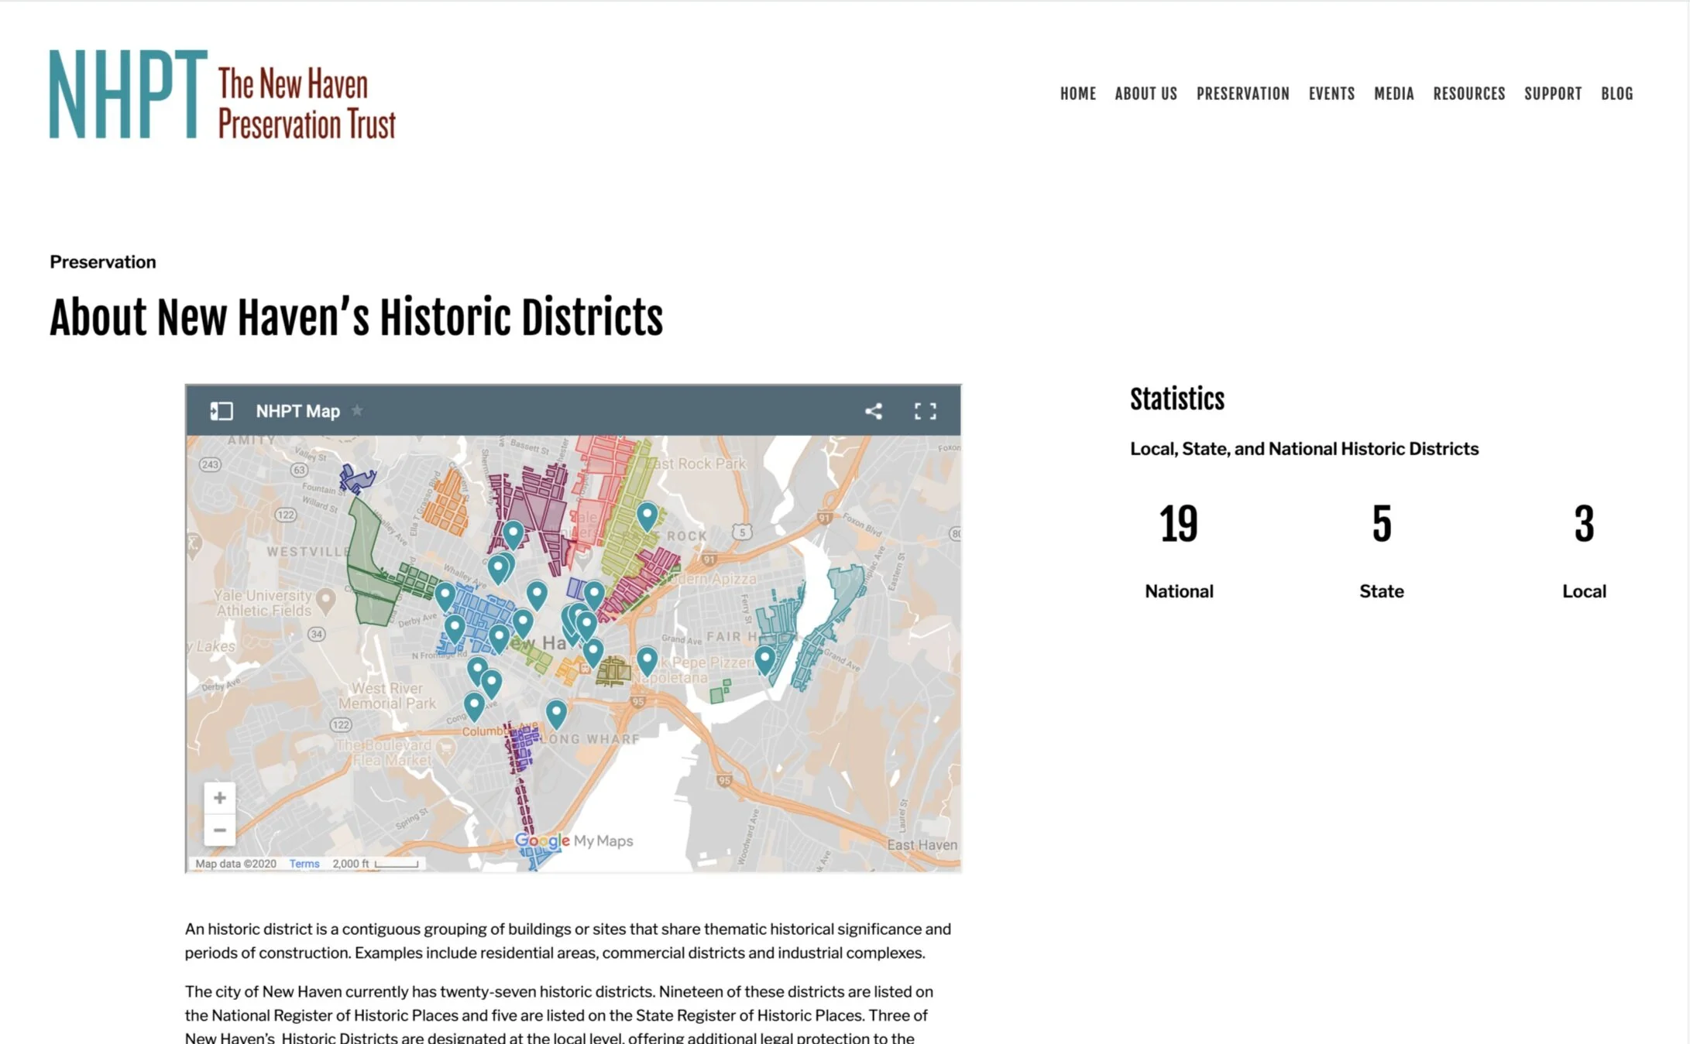Open the SUPPORT menu item

tap(1553, 94)
